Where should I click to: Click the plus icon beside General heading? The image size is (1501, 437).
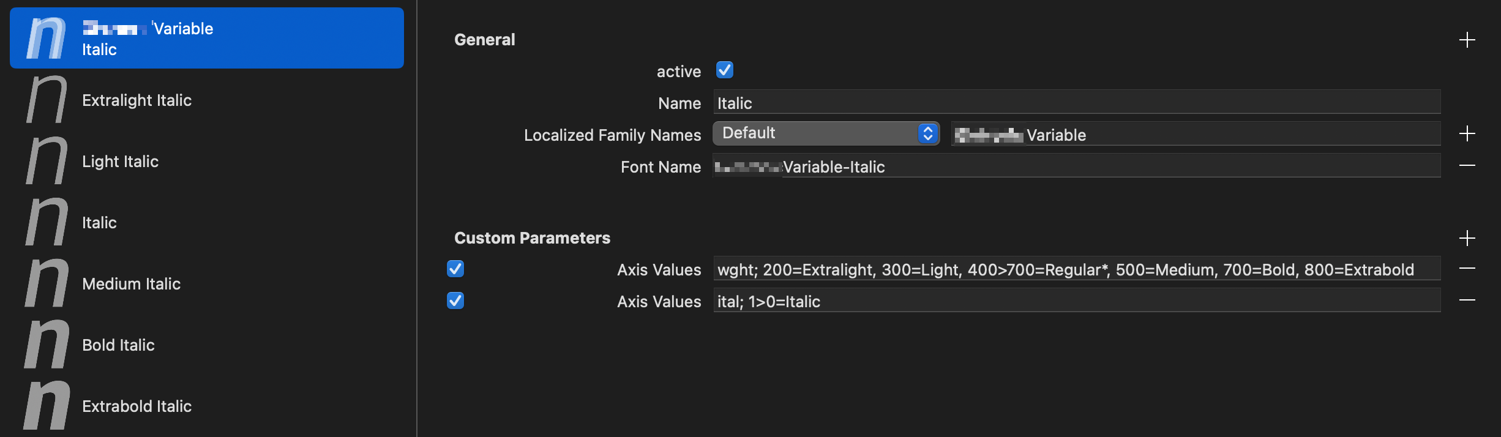click(x=1467, y=40)
